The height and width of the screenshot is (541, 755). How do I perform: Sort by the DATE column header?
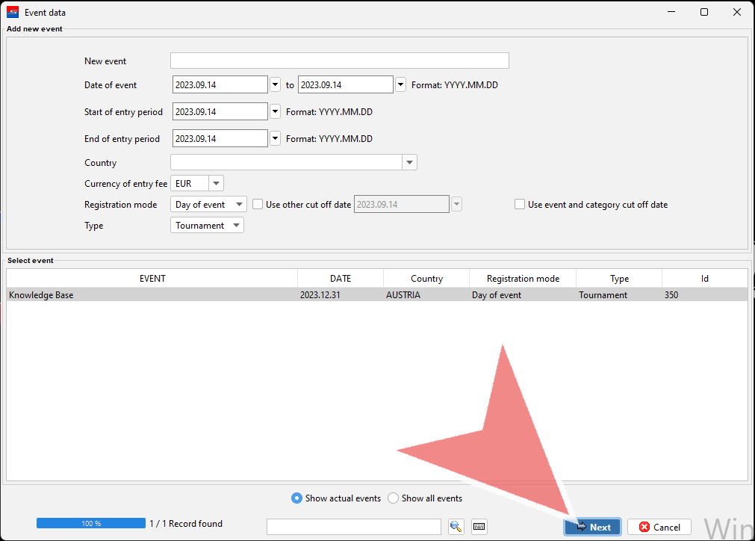coord(340,279)
